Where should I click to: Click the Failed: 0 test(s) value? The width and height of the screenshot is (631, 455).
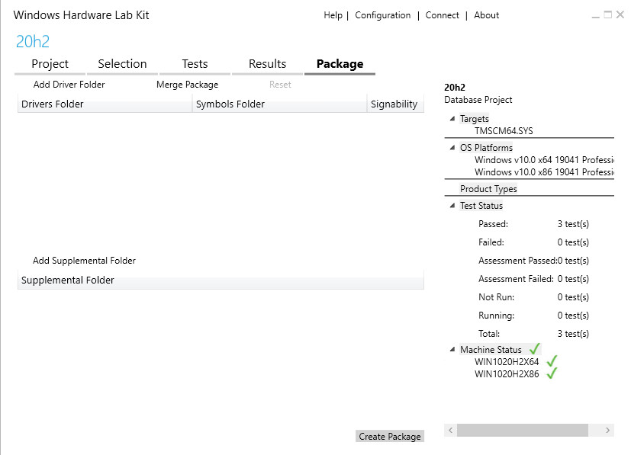tap(573, 242)
